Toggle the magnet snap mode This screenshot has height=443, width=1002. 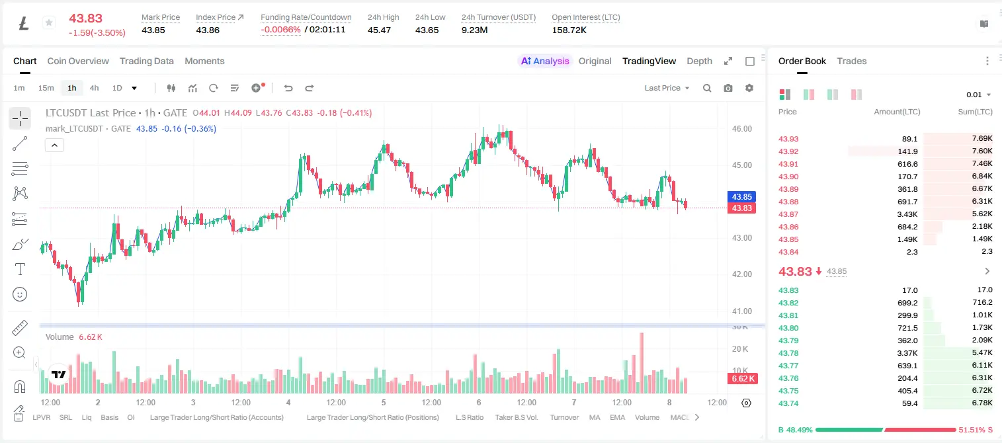click(x=20, y=387)
